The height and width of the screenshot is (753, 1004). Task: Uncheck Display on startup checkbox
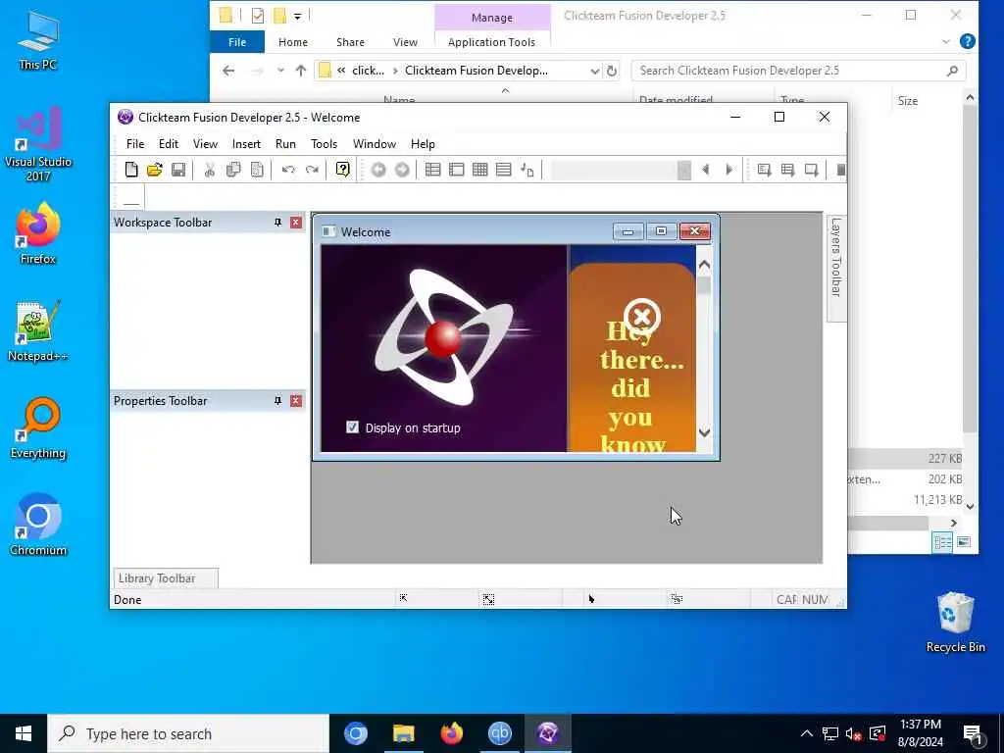tap(352, 427)
